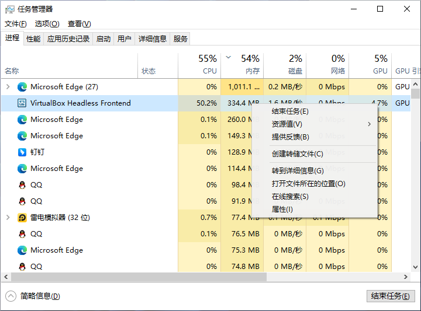Click Edge icon in the 260.0 MB row
Viewport: 421px width, 311px height.
[x=22, y=120]
